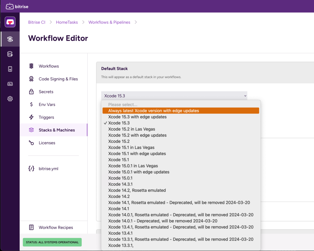Click the Env Vars dollar icon
This screenshot has width=314, height=251.
[31, 104]
